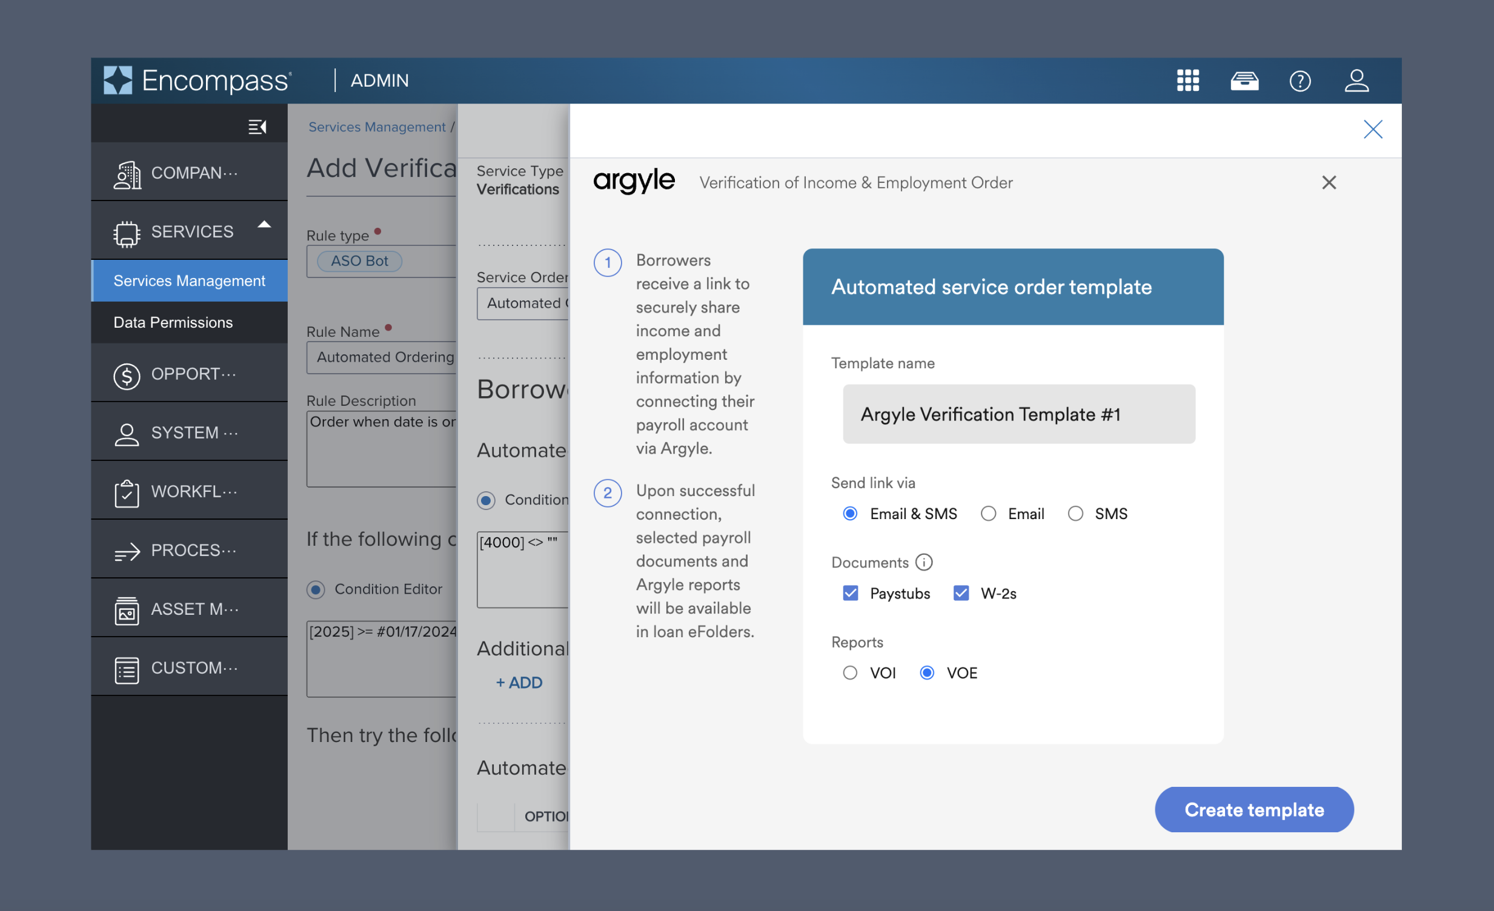Viewport: 1494px width, 911px height.
Task: Open the Process arrow icon
Action: click(127, 552)
